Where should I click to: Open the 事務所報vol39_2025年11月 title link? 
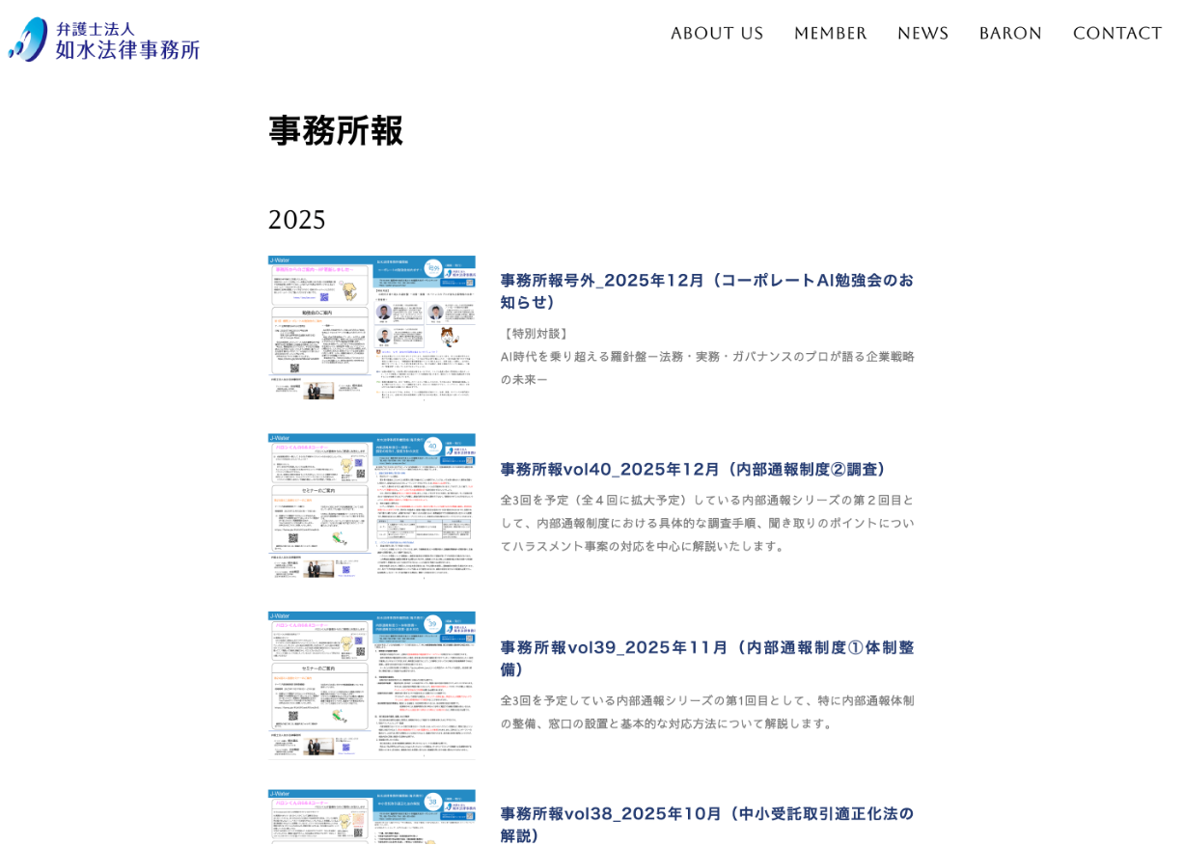tap(706, 658)
